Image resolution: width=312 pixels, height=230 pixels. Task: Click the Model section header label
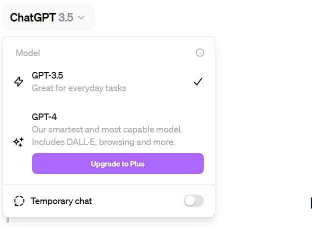(x=28, y=53)
